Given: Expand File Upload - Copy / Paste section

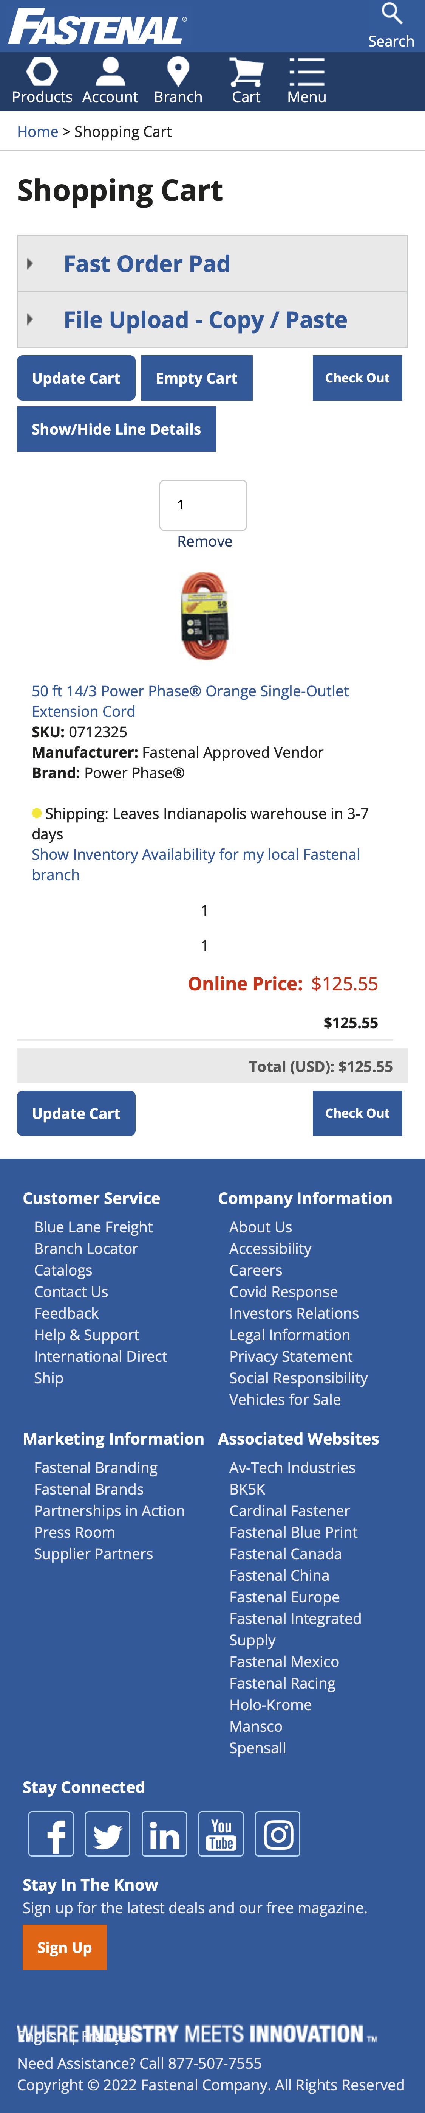Looking at the screenshot, I should [x=205, y=319].
